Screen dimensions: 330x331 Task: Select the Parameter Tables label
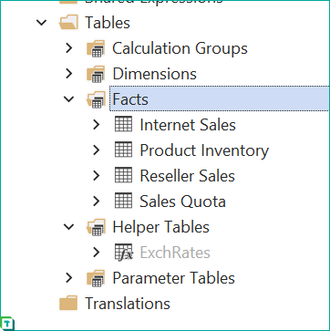pyautogui.click(x=173, y=278)
